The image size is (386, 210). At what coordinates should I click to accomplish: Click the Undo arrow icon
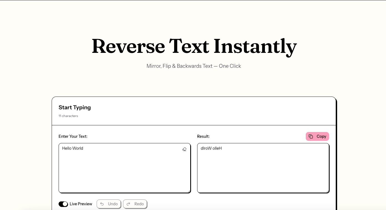(x=102, y=204)
